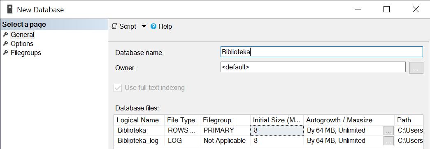Click the Database name input field

[x=321, y=52]
